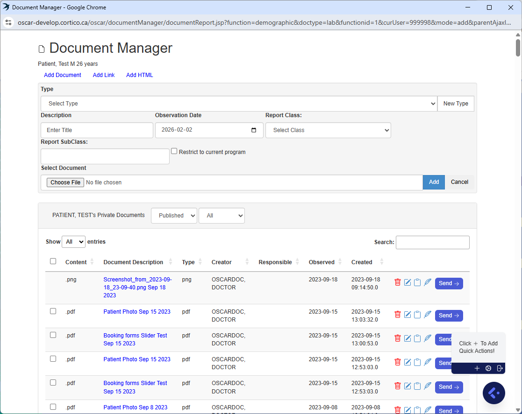Click the feather icon in the Screenshot_from_2023-09-18 row
This screenshot has height=414, width=522.
tap(427, 282)
